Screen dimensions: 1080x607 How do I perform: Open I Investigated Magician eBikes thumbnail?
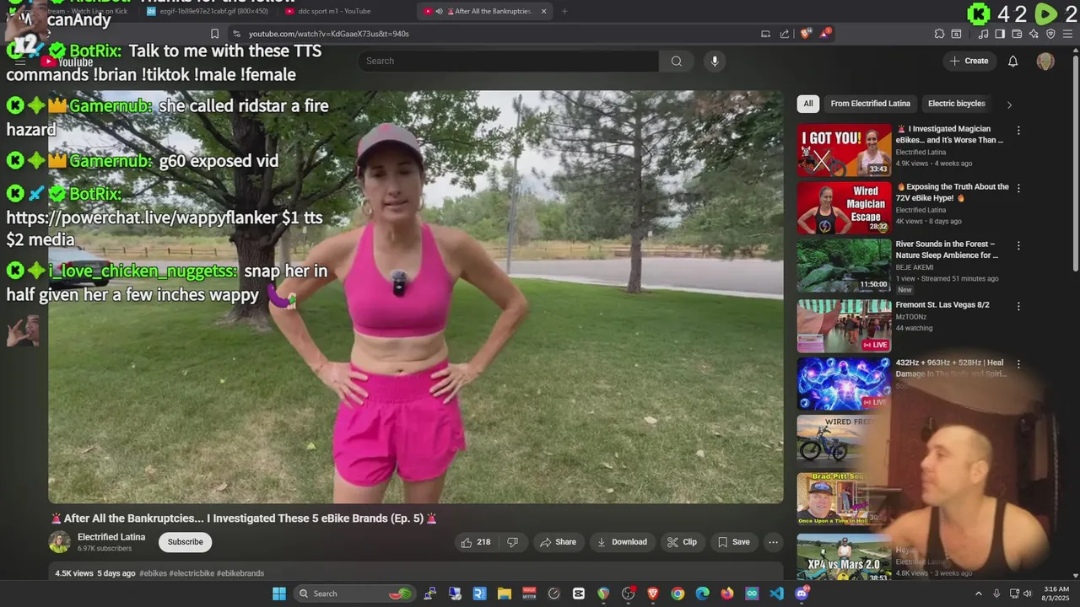tap(844, 150)
